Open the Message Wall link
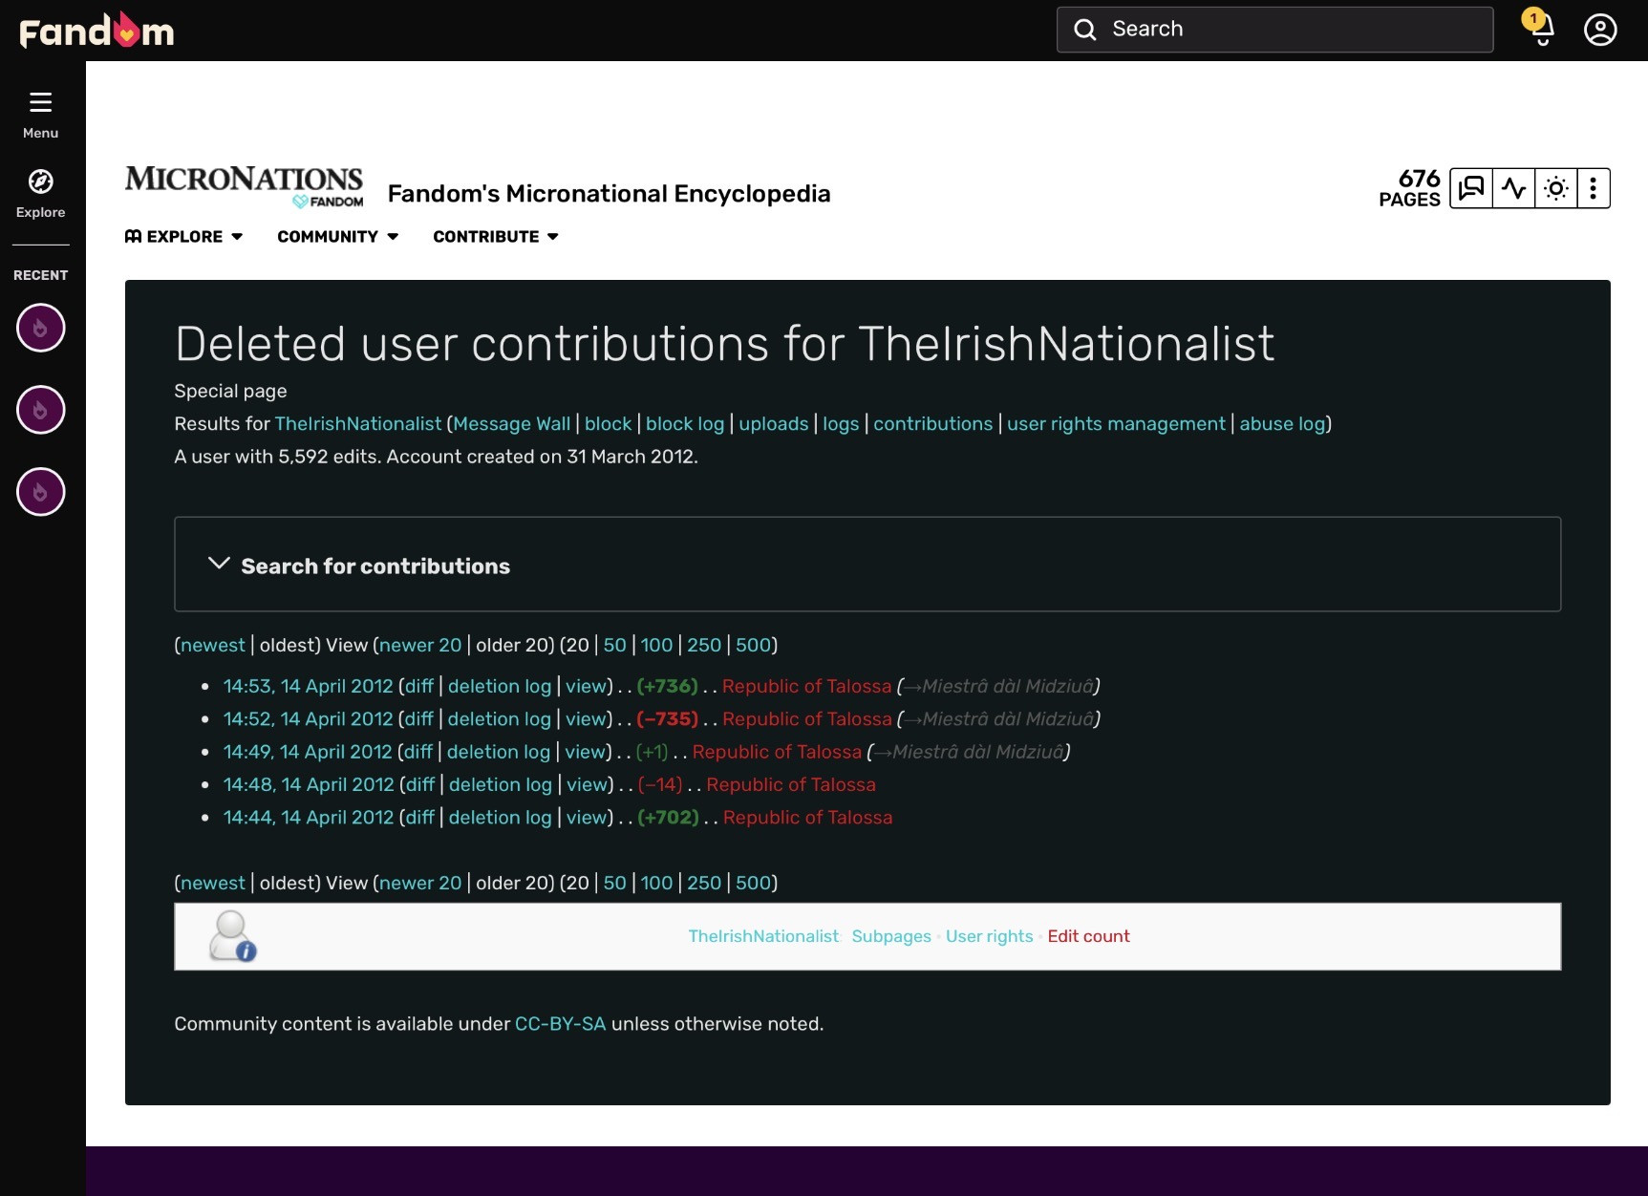This screenshot has height=1196, width=1648. click(511, 424)
